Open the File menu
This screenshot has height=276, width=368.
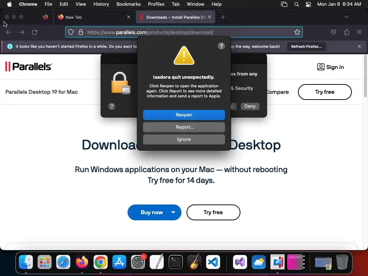pyautogui.click(x=49, y=4)
